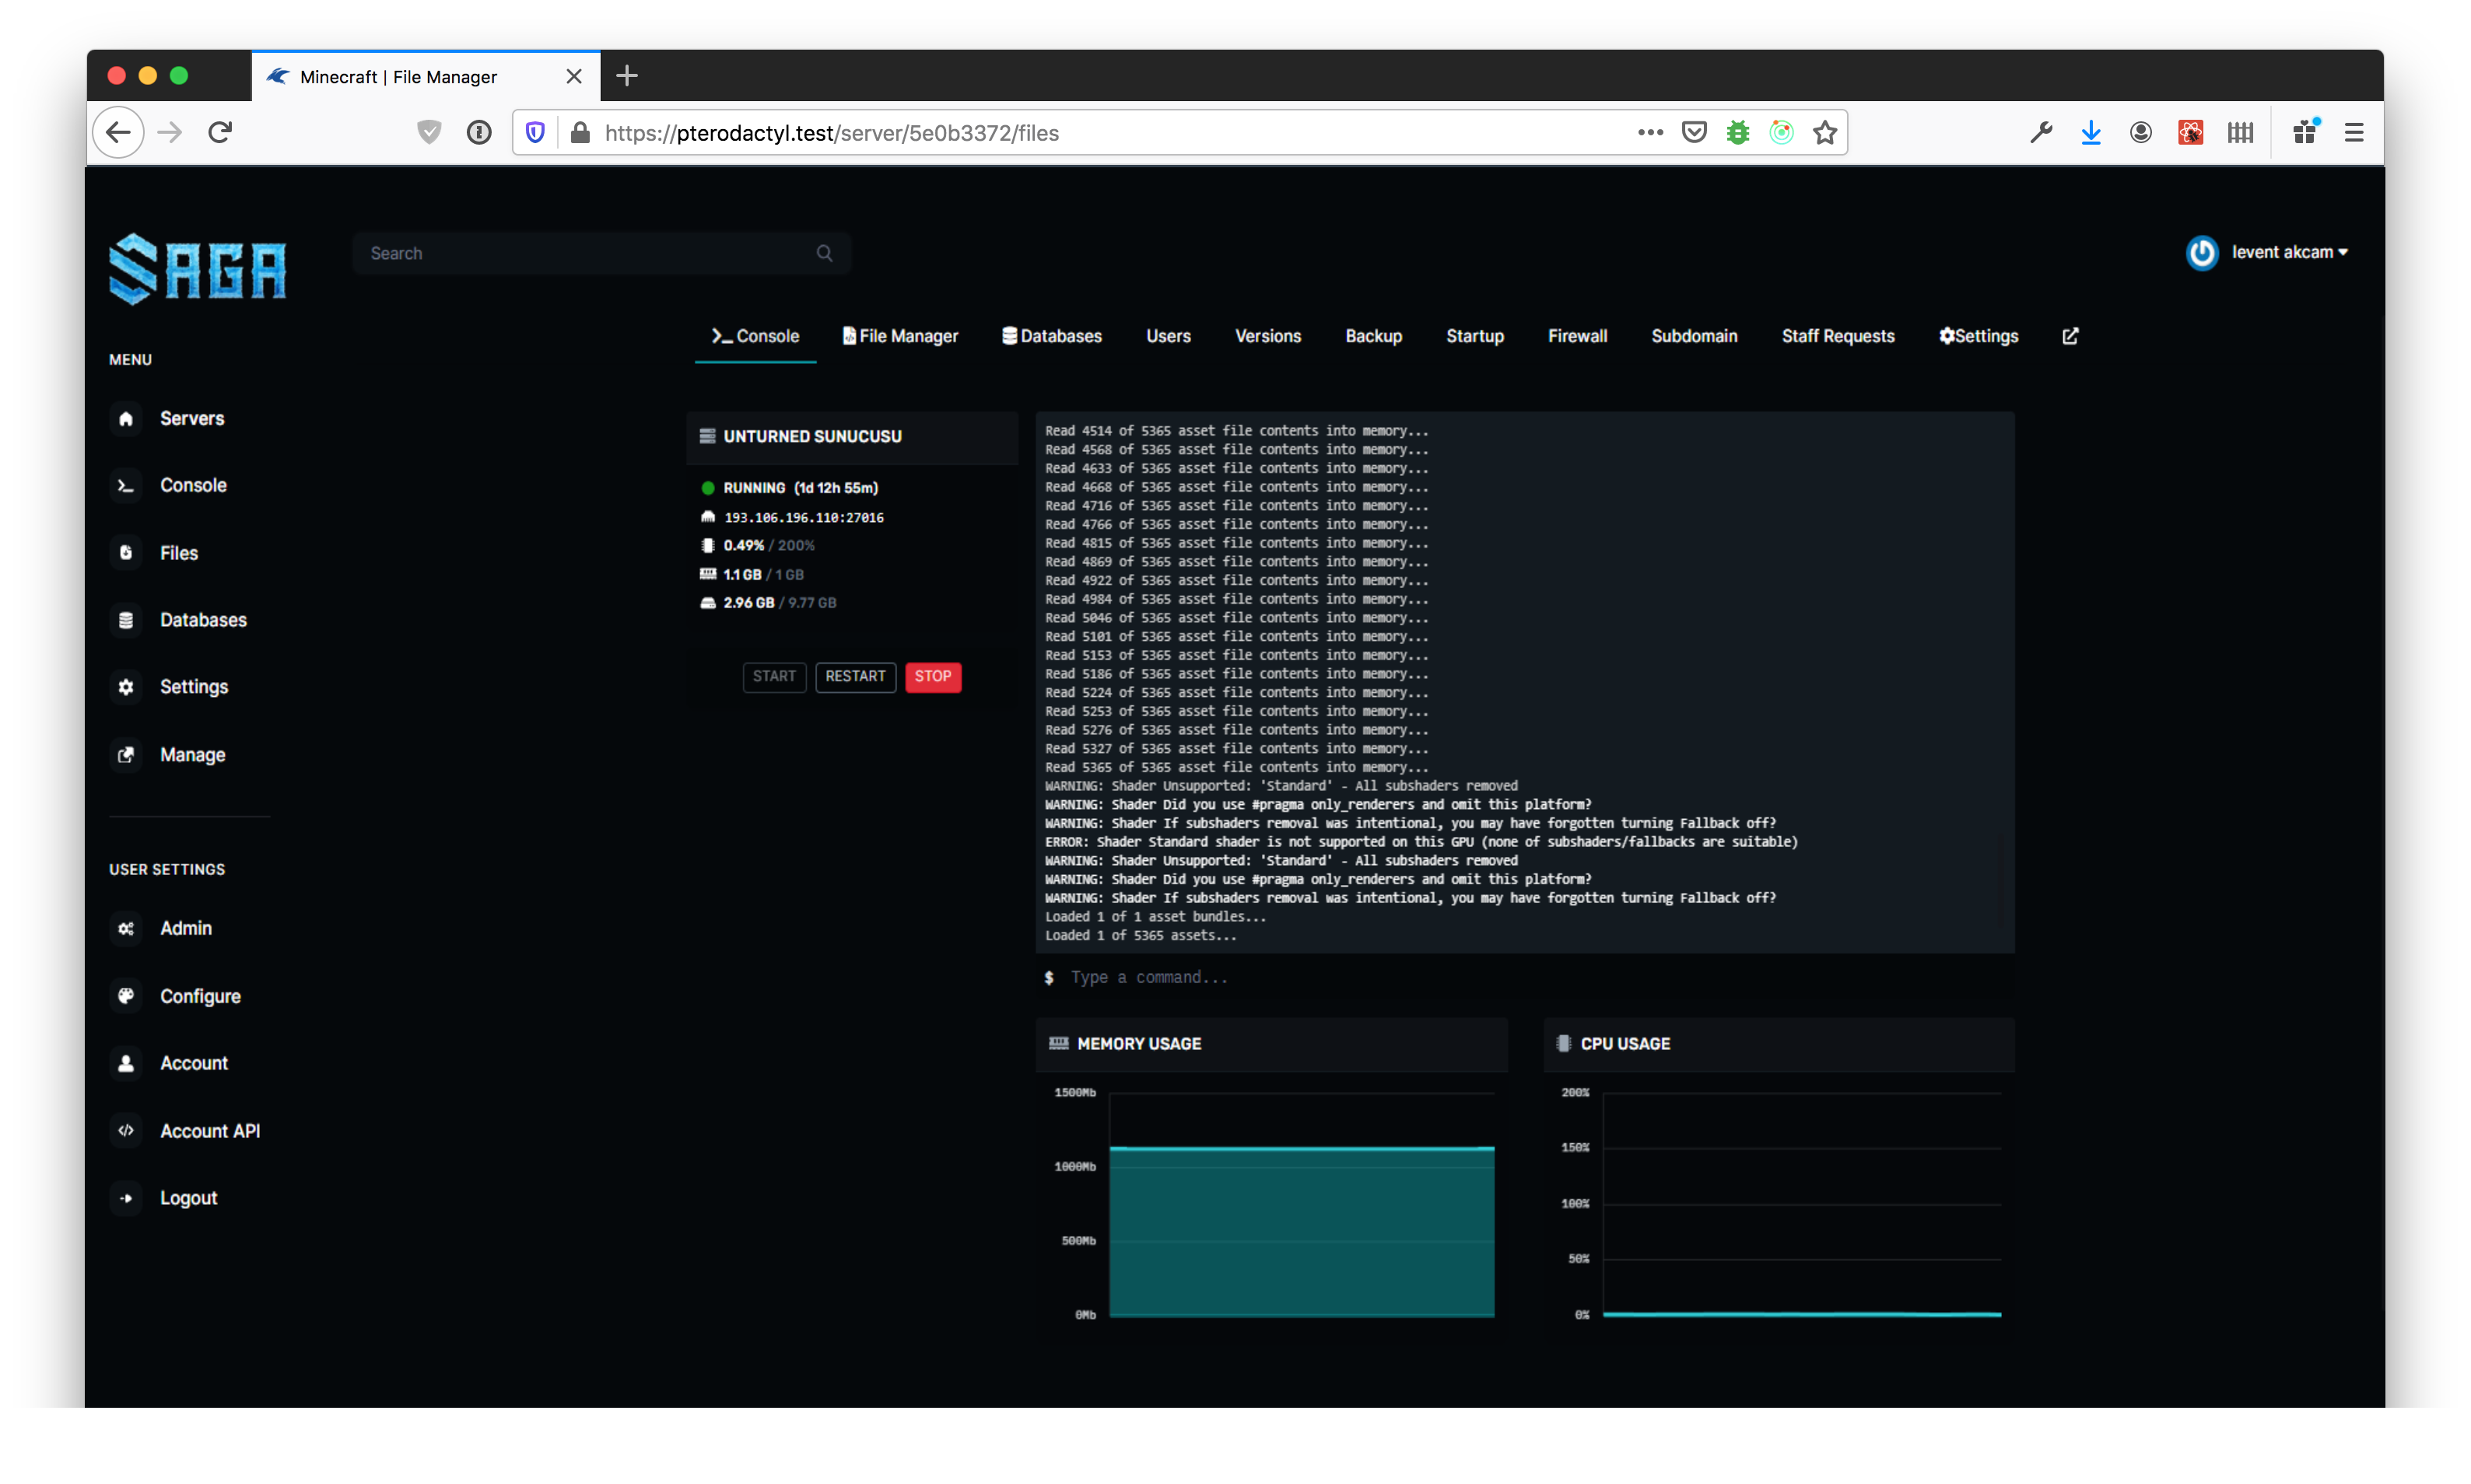Open Admin gears icon under User Settings
Viewport: 2471px width, 1484px height.
tap(126, 928)
